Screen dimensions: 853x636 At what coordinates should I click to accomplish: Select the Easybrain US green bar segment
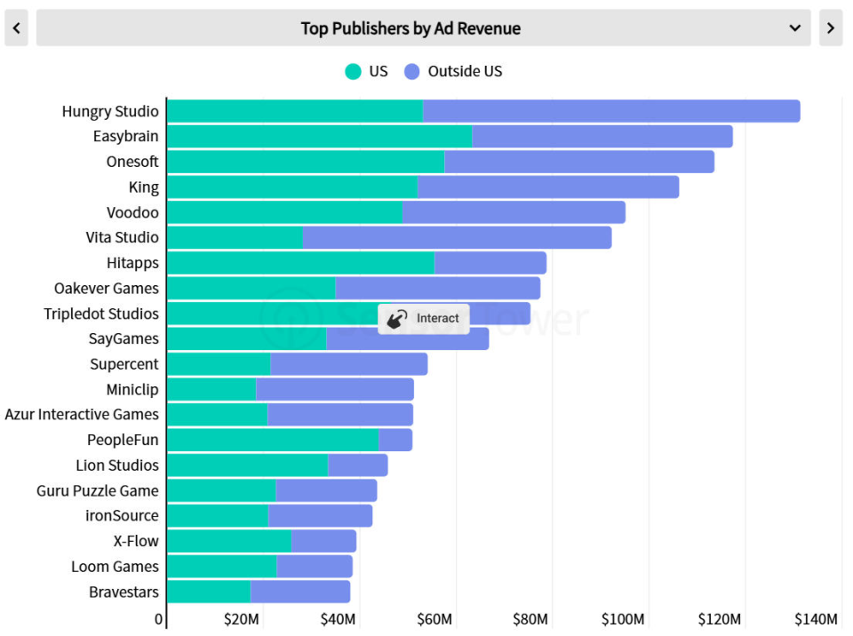tap(320, 136)
